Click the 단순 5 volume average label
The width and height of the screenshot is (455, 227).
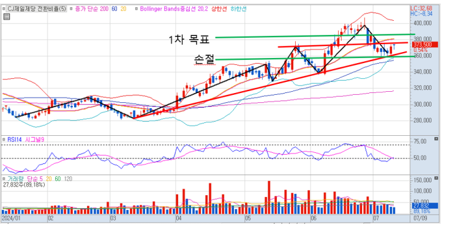pyautogui.click(x=34, y=179)
